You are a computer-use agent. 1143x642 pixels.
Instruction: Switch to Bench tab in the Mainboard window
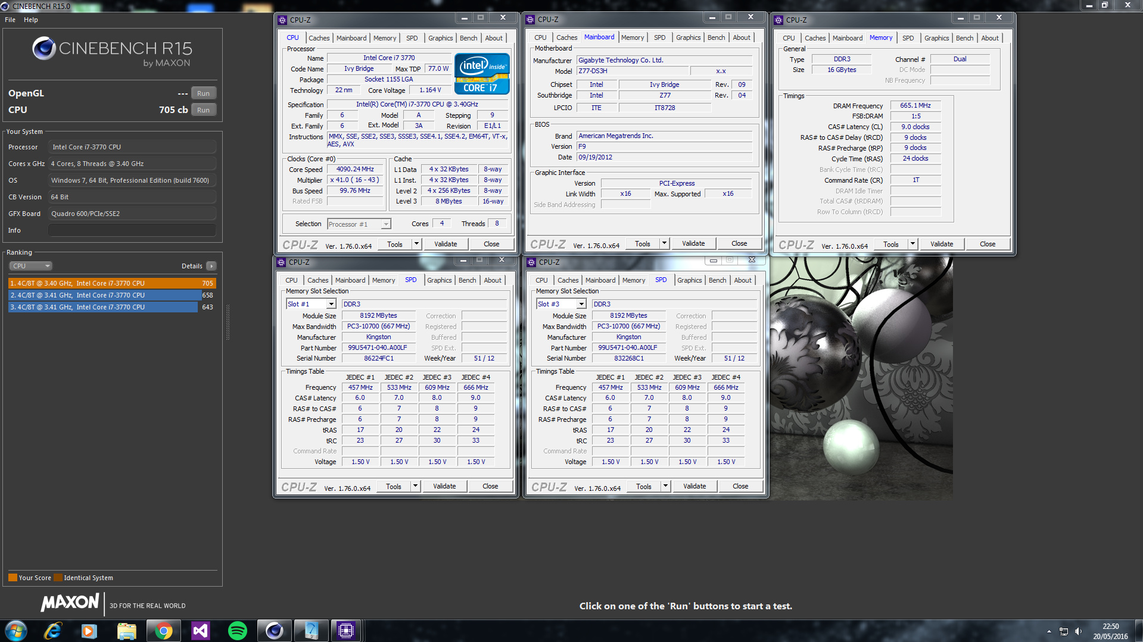pos(717,37)
